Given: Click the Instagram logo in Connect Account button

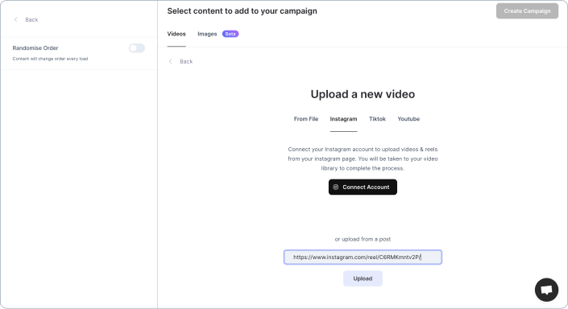Looking at the screenshot, I should [x=336, y=187].
